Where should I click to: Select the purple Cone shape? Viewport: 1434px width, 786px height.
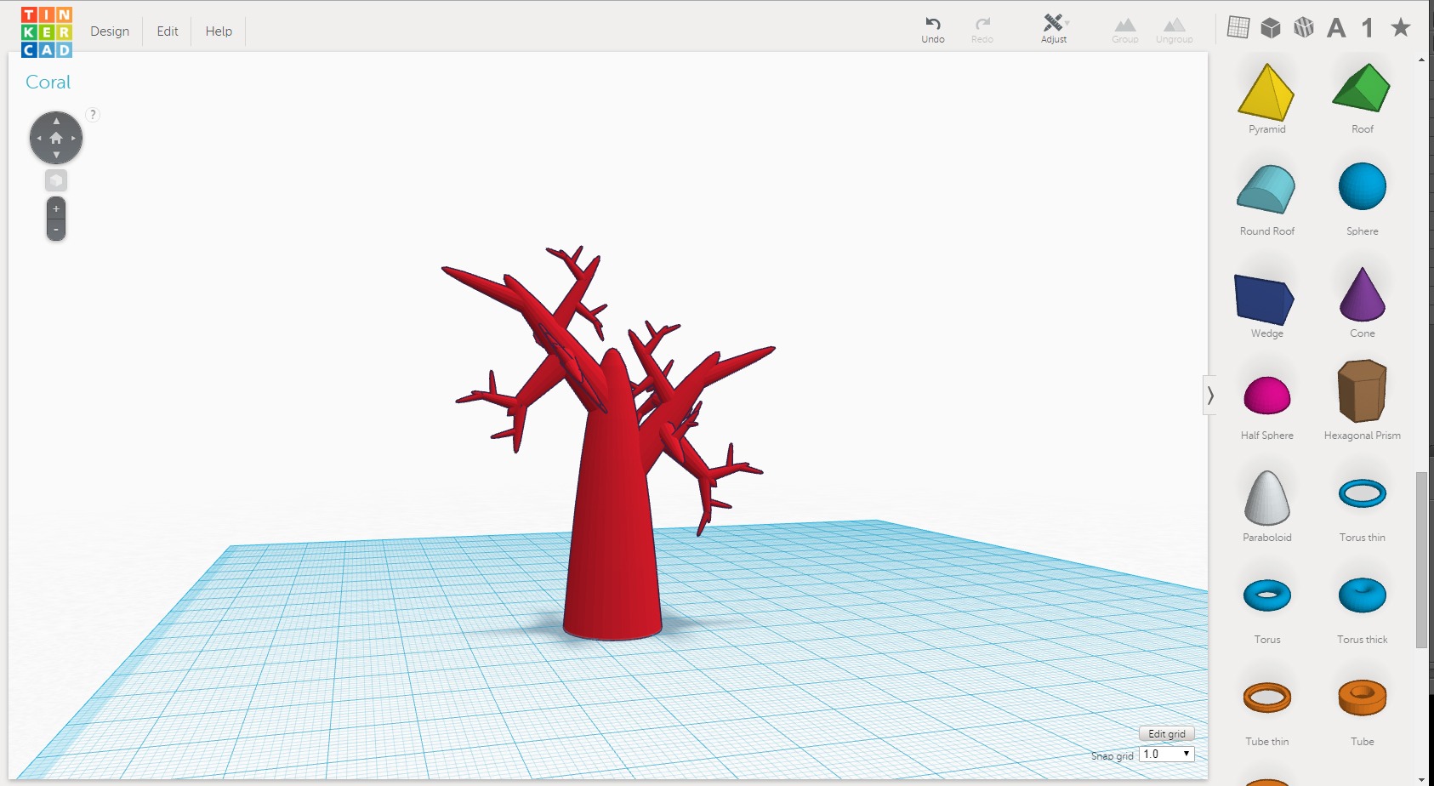tap(1363, 294)
